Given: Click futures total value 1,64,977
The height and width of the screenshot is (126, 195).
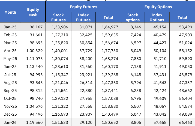Looking at the screenshot, I should pyautogui.click(x=110, y=27).
